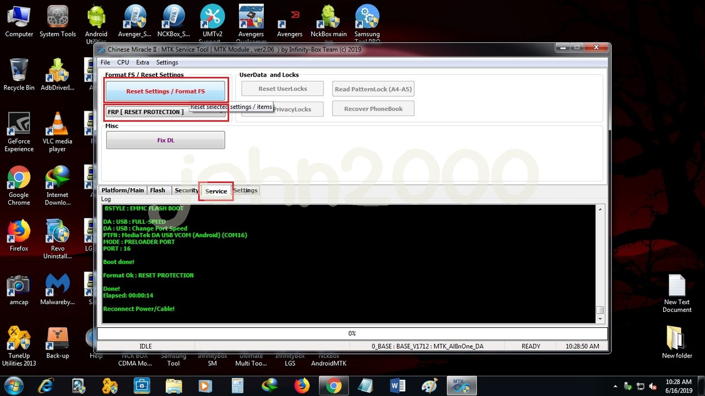
Task: Select the New Text Document file
Action: 677,293
